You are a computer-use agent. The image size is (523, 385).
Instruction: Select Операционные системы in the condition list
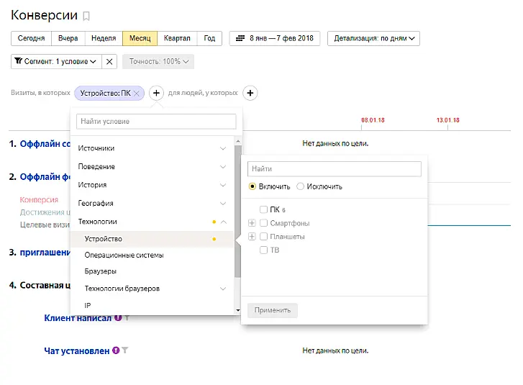[124, 255]
